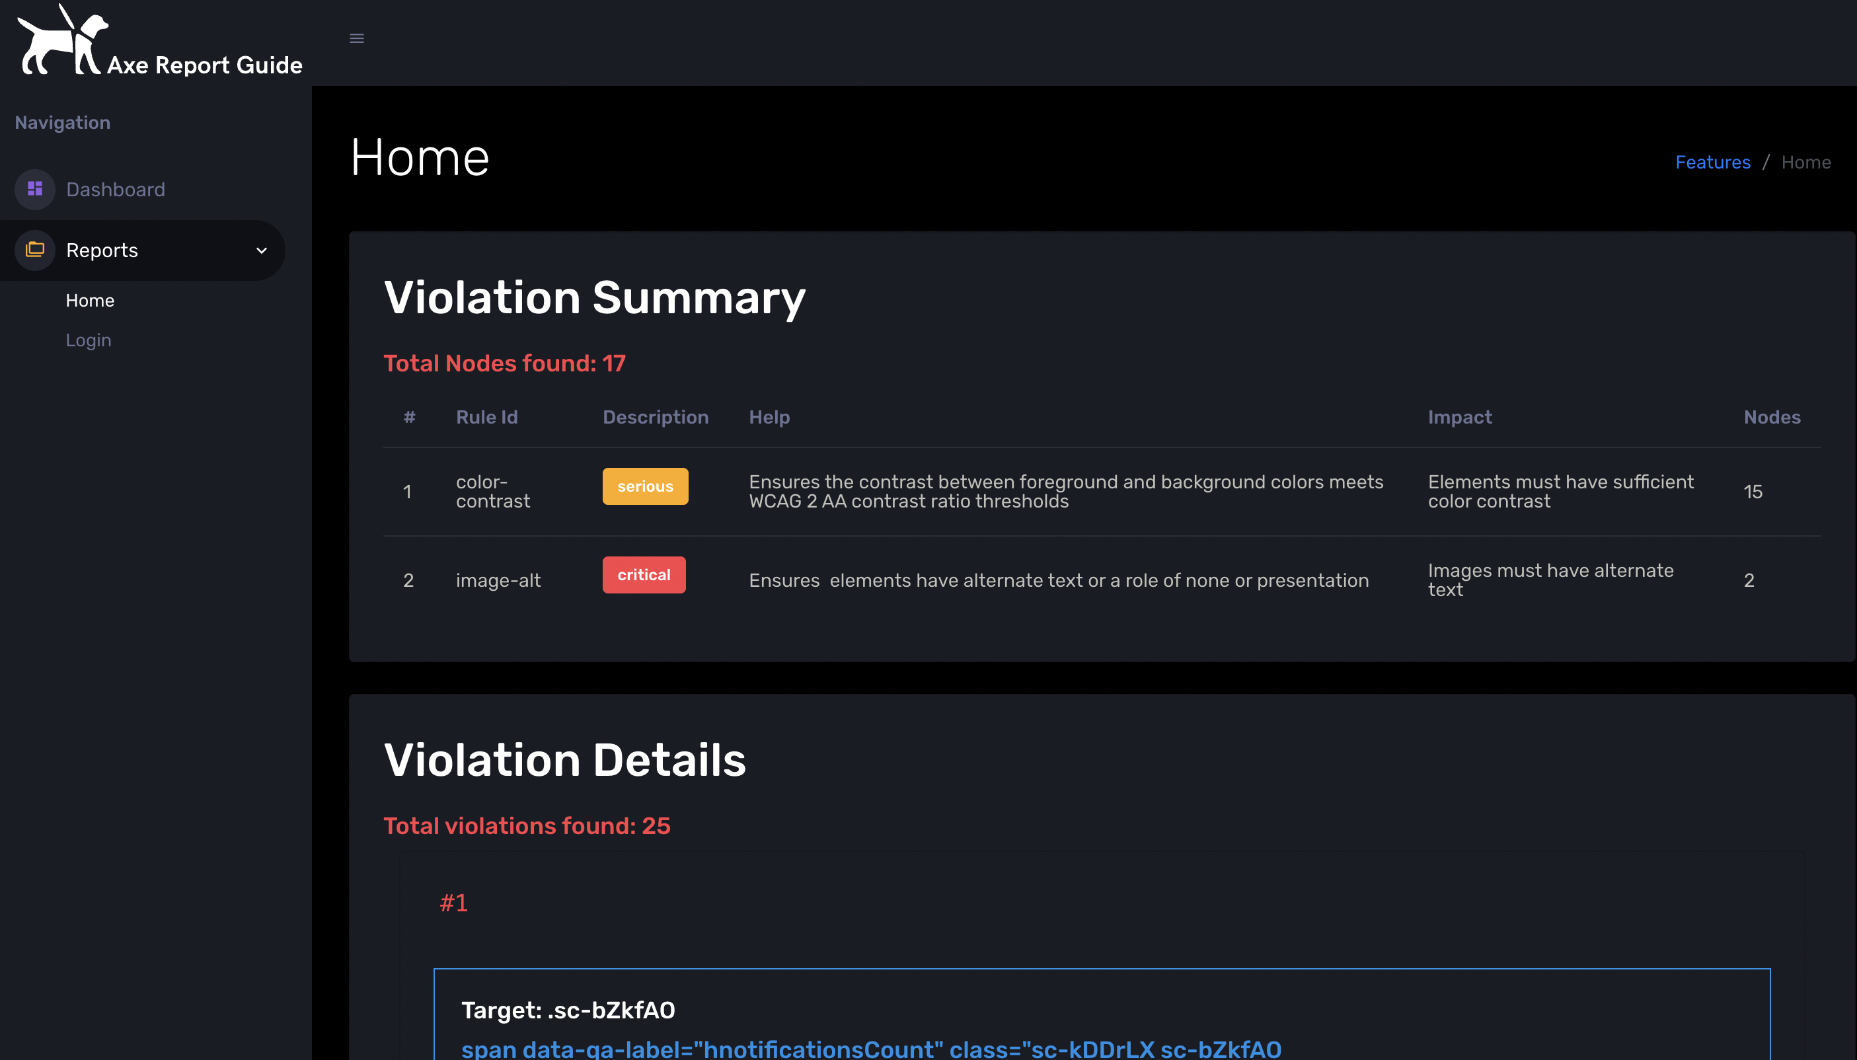Click the Reports folder icon

(35, 250)
